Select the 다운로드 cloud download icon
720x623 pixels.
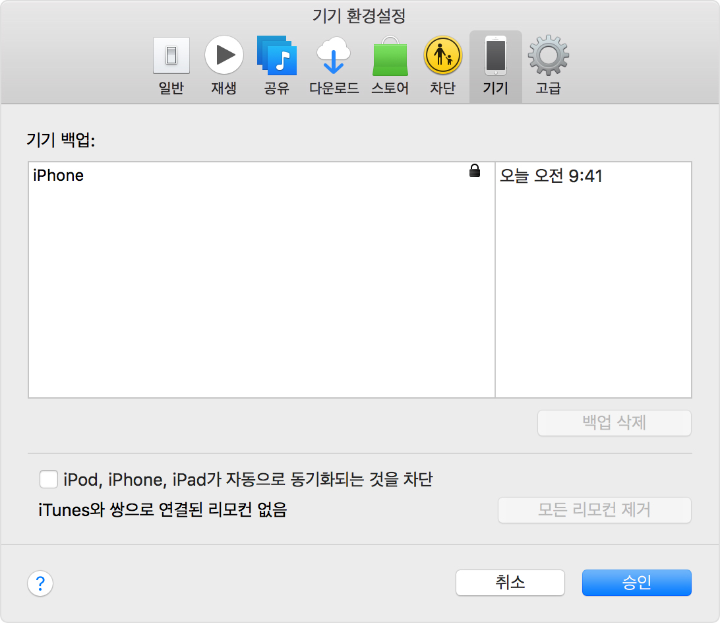click(x=334, y=56)
